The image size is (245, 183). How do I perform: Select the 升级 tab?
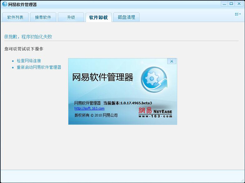coord(71,17)
